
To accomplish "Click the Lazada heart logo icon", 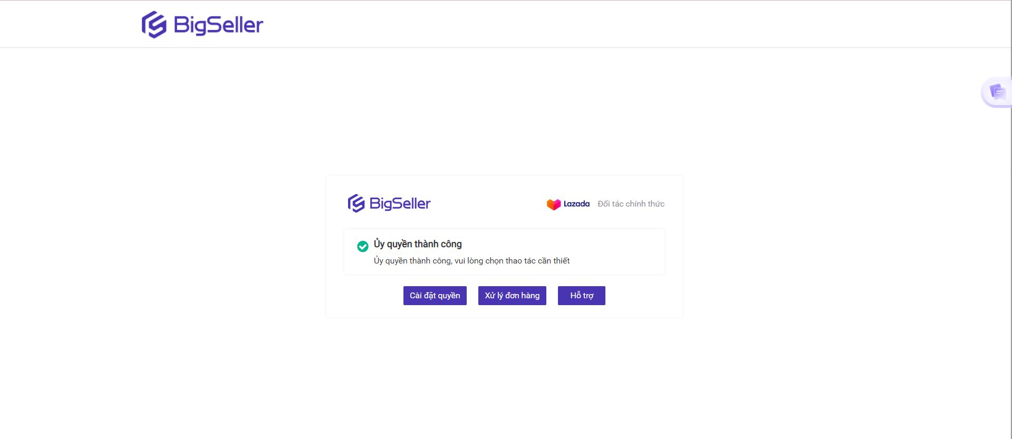I will point(554,204).
